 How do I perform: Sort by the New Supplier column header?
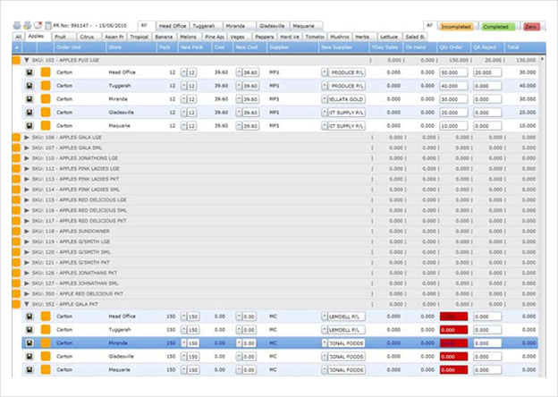pos(343,47)
